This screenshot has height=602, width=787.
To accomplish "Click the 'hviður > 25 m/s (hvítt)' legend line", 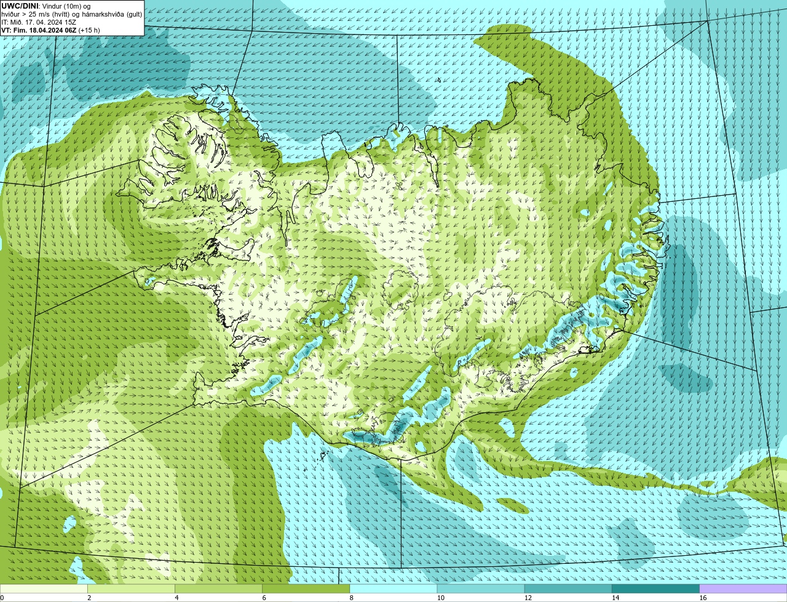I will coord(71,14).
